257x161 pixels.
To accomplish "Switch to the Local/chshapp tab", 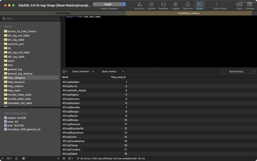I will click(x=63, y=13).
